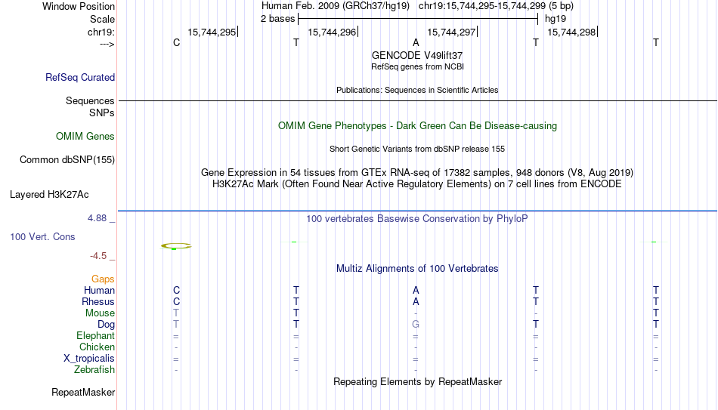Click the gray mismatched T in Dog row
Viewport: 718px width, 410px height.
[x=176, y=325]
